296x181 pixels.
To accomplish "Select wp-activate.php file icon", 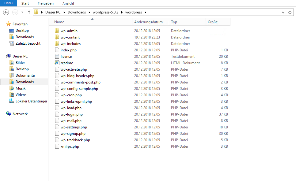I will click(57, 69).
